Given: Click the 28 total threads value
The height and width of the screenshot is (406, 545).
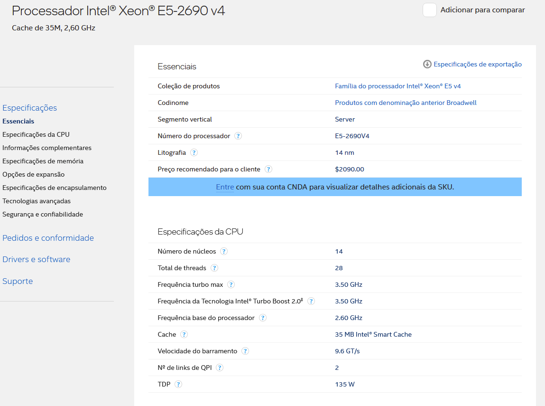Looking at the screenshot, I should [339, 268].
